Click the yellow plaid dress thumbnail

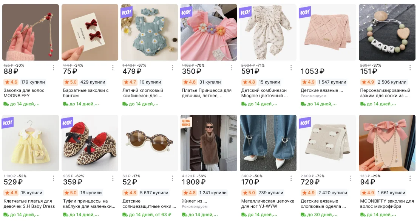30,143
